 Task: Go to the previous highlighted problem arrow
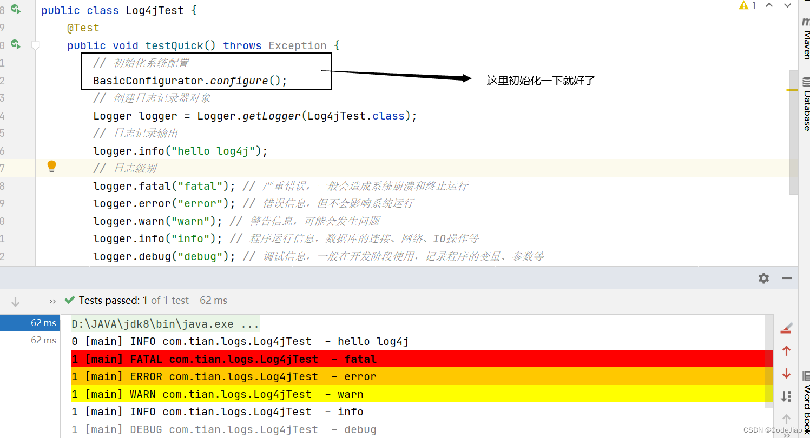tap(769, 5)
